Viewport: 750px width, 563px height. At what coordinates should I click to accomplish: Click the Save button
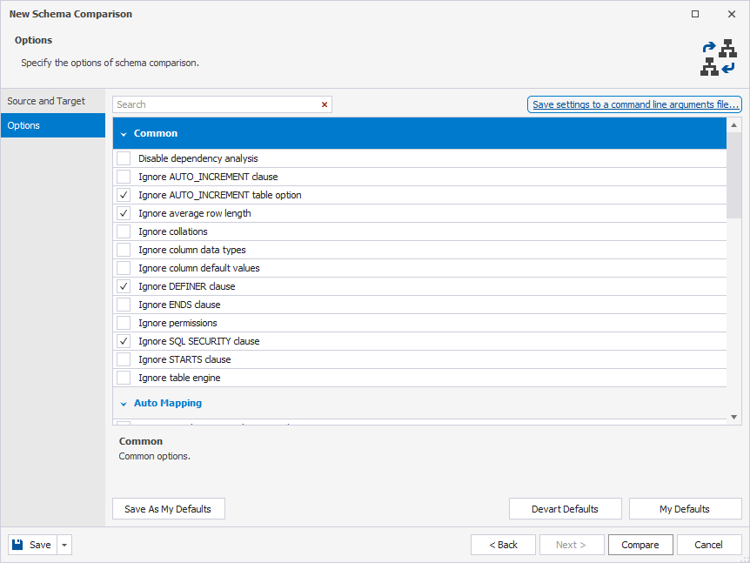[32, 545]
